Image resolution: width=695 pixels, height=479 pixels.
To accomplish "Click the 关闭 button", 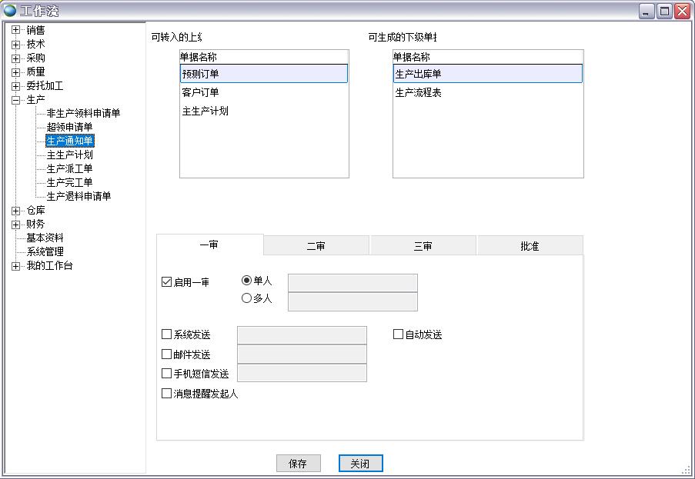I will (359, 463).
